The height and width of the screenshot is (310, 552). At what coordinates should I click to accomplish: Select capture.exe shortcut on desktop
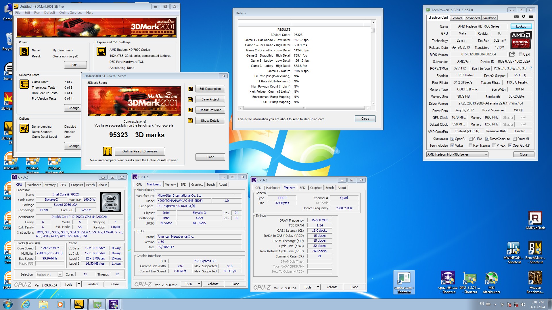[x=404, y=282]
